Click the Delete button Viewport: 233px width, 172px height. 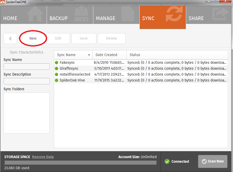point(112,39)
